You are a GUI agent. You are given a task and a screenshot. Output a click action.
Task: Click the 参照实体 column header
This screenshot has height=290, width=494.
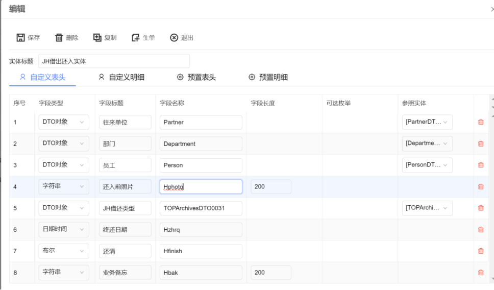pyautogui.click(x=414, y=103)
